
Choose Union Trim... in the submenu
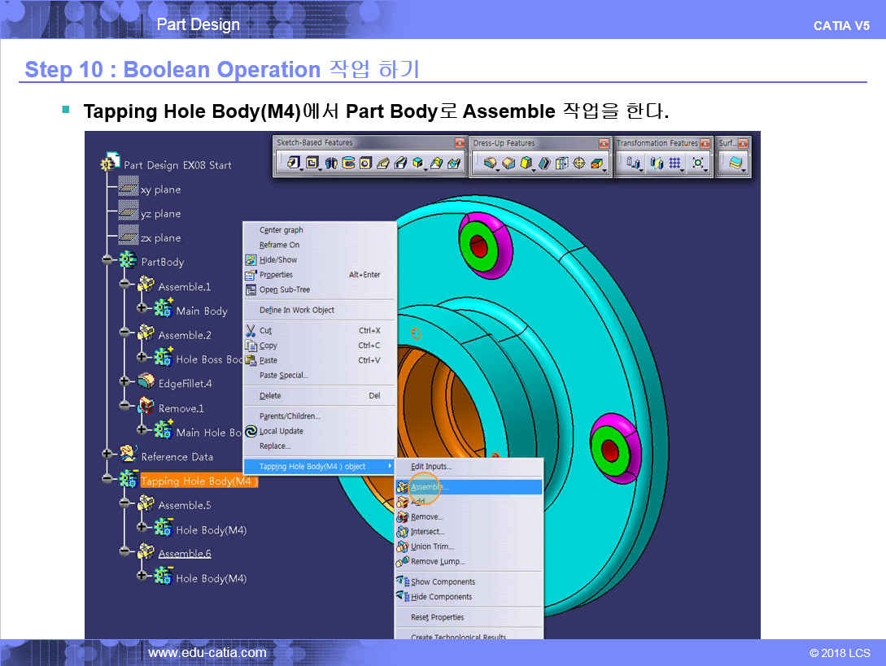point(432,546)
